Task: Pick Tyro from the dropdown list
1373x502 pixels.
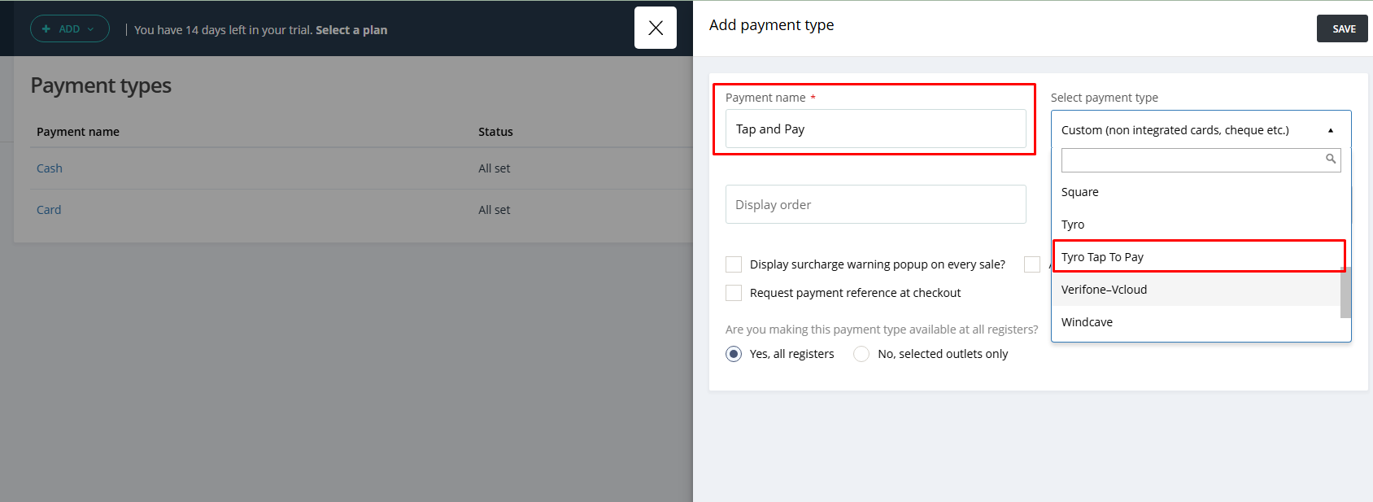Action: [1073, 225]
